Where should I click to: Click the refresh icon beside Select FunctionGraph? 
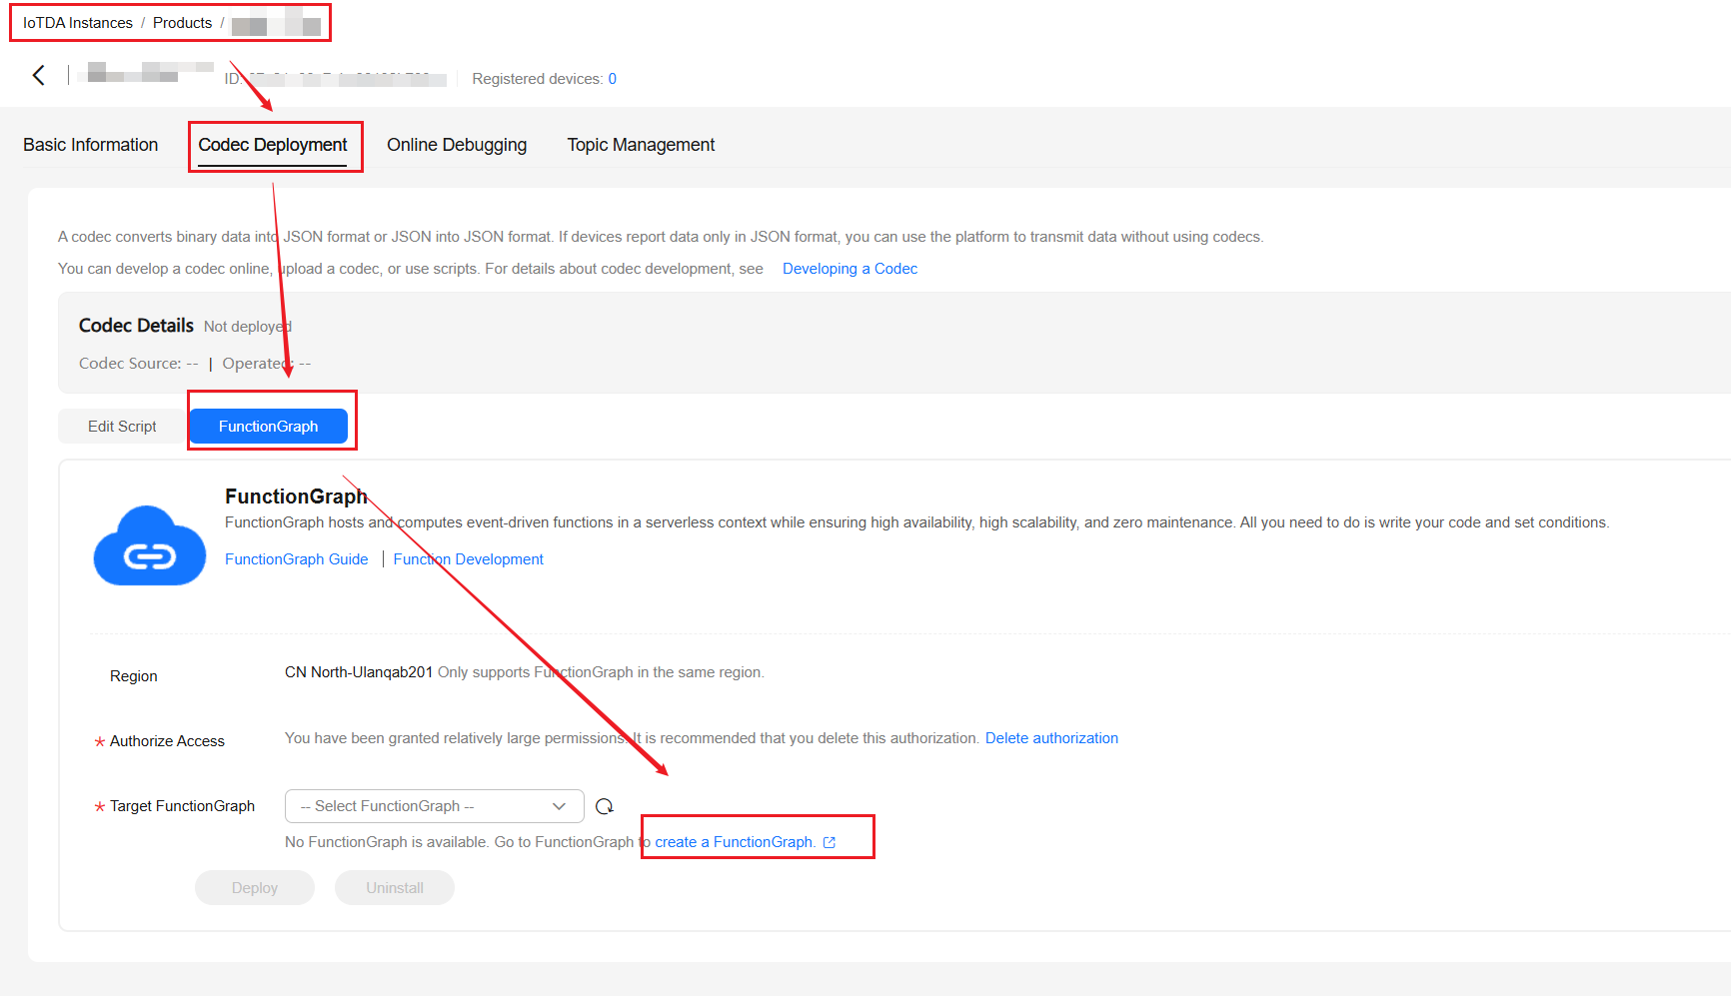605,806
